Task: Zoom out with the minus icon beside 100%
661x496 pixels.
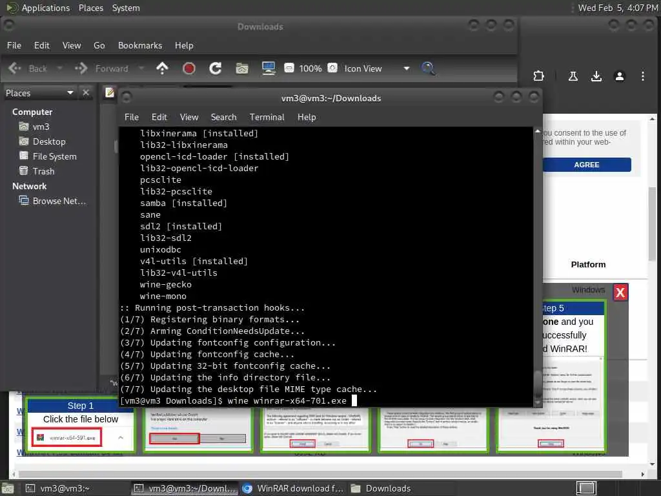Action: coord(289,68)
